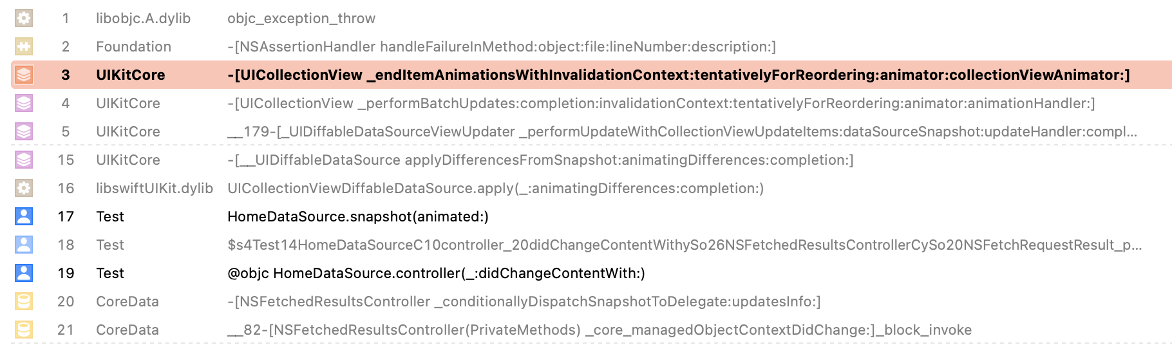1172x345 pixels.
Task: Select the applyDifferencesFromSnapshot frame
Action: pos(540,160)
